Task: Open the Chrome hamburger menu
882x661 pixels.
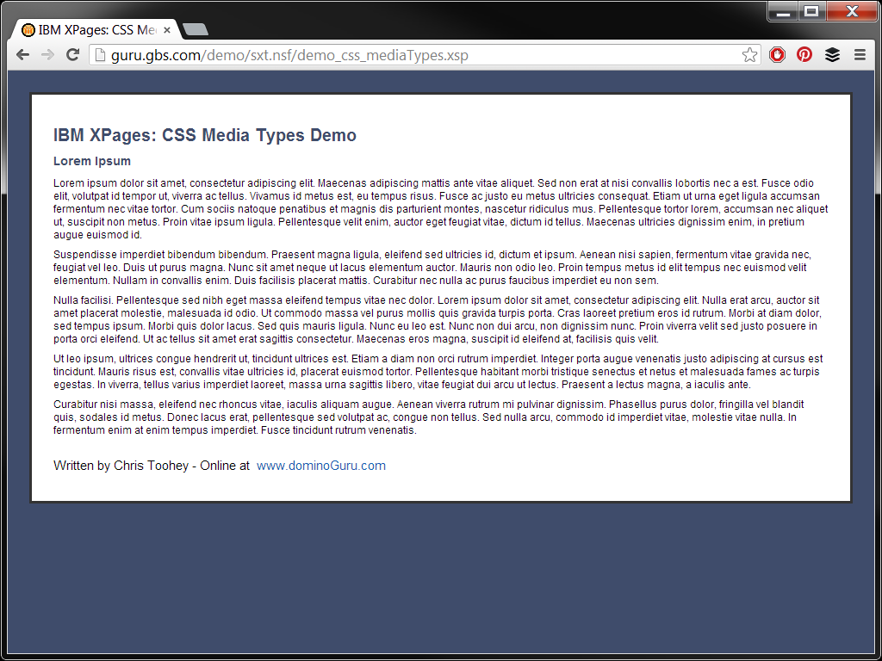Action: [x=860, y=54]
